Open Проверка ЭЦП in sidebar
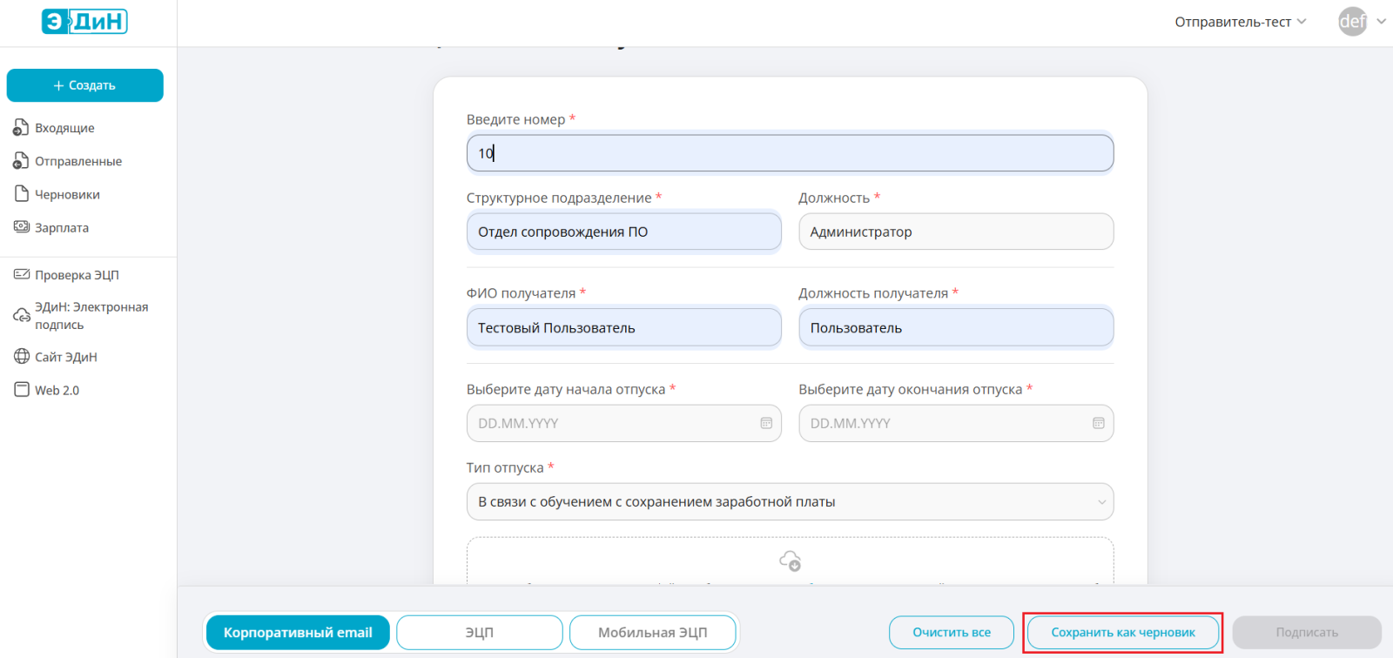The height and width of the screenshot is (658, 1393). (x=77, y=275)
